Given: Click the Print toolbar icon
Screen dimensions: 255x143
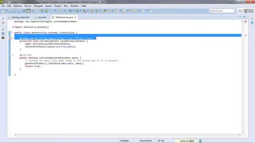Looking at the screenshot, I should 19,11.
